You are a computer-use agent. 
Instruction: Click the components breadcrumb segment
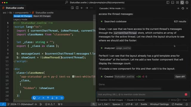(22, 12)
